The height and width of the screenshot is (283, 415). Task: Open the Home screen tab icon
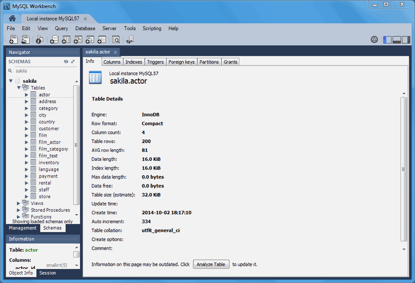12,18
